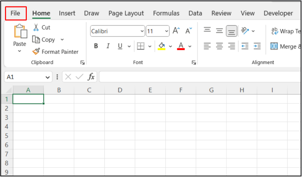Click the Paste clipboard icon
Viewport: 302px width, 177px height.
click(x=20, y=32)
